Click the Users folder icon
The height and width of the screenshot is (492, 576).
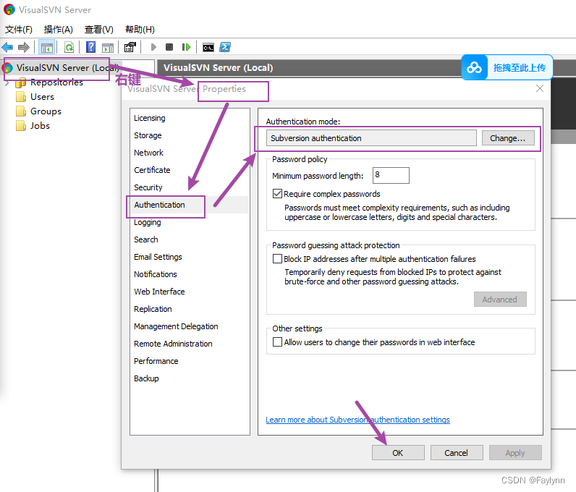[x=21, y=97]
